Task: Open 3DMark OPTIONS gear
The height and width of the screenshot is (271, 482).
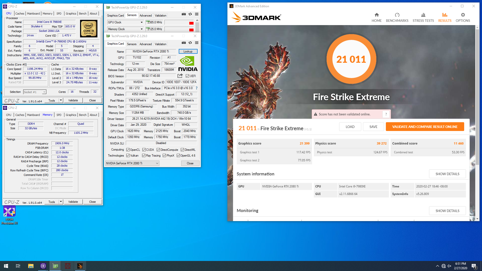Action: (x=463, y=18)
